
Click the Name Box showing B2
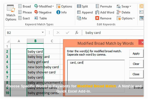(x=25, y=33)
